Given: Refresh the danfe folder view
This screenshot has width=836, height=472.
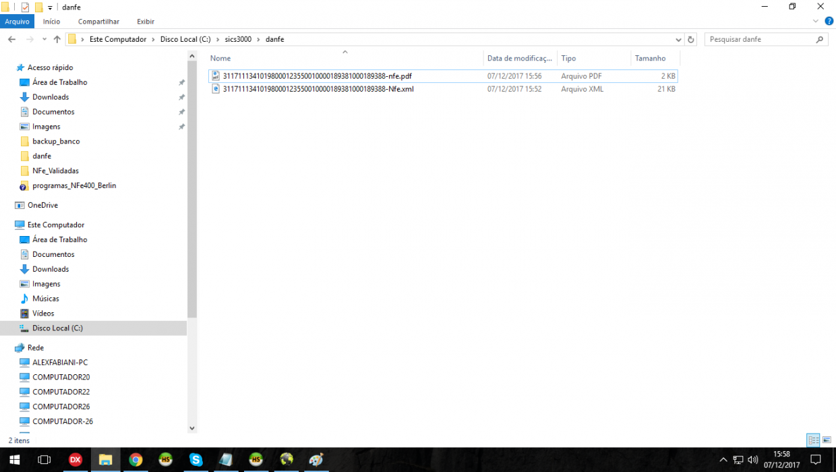Looking at the screenshot, I should [x=691, y=39].
